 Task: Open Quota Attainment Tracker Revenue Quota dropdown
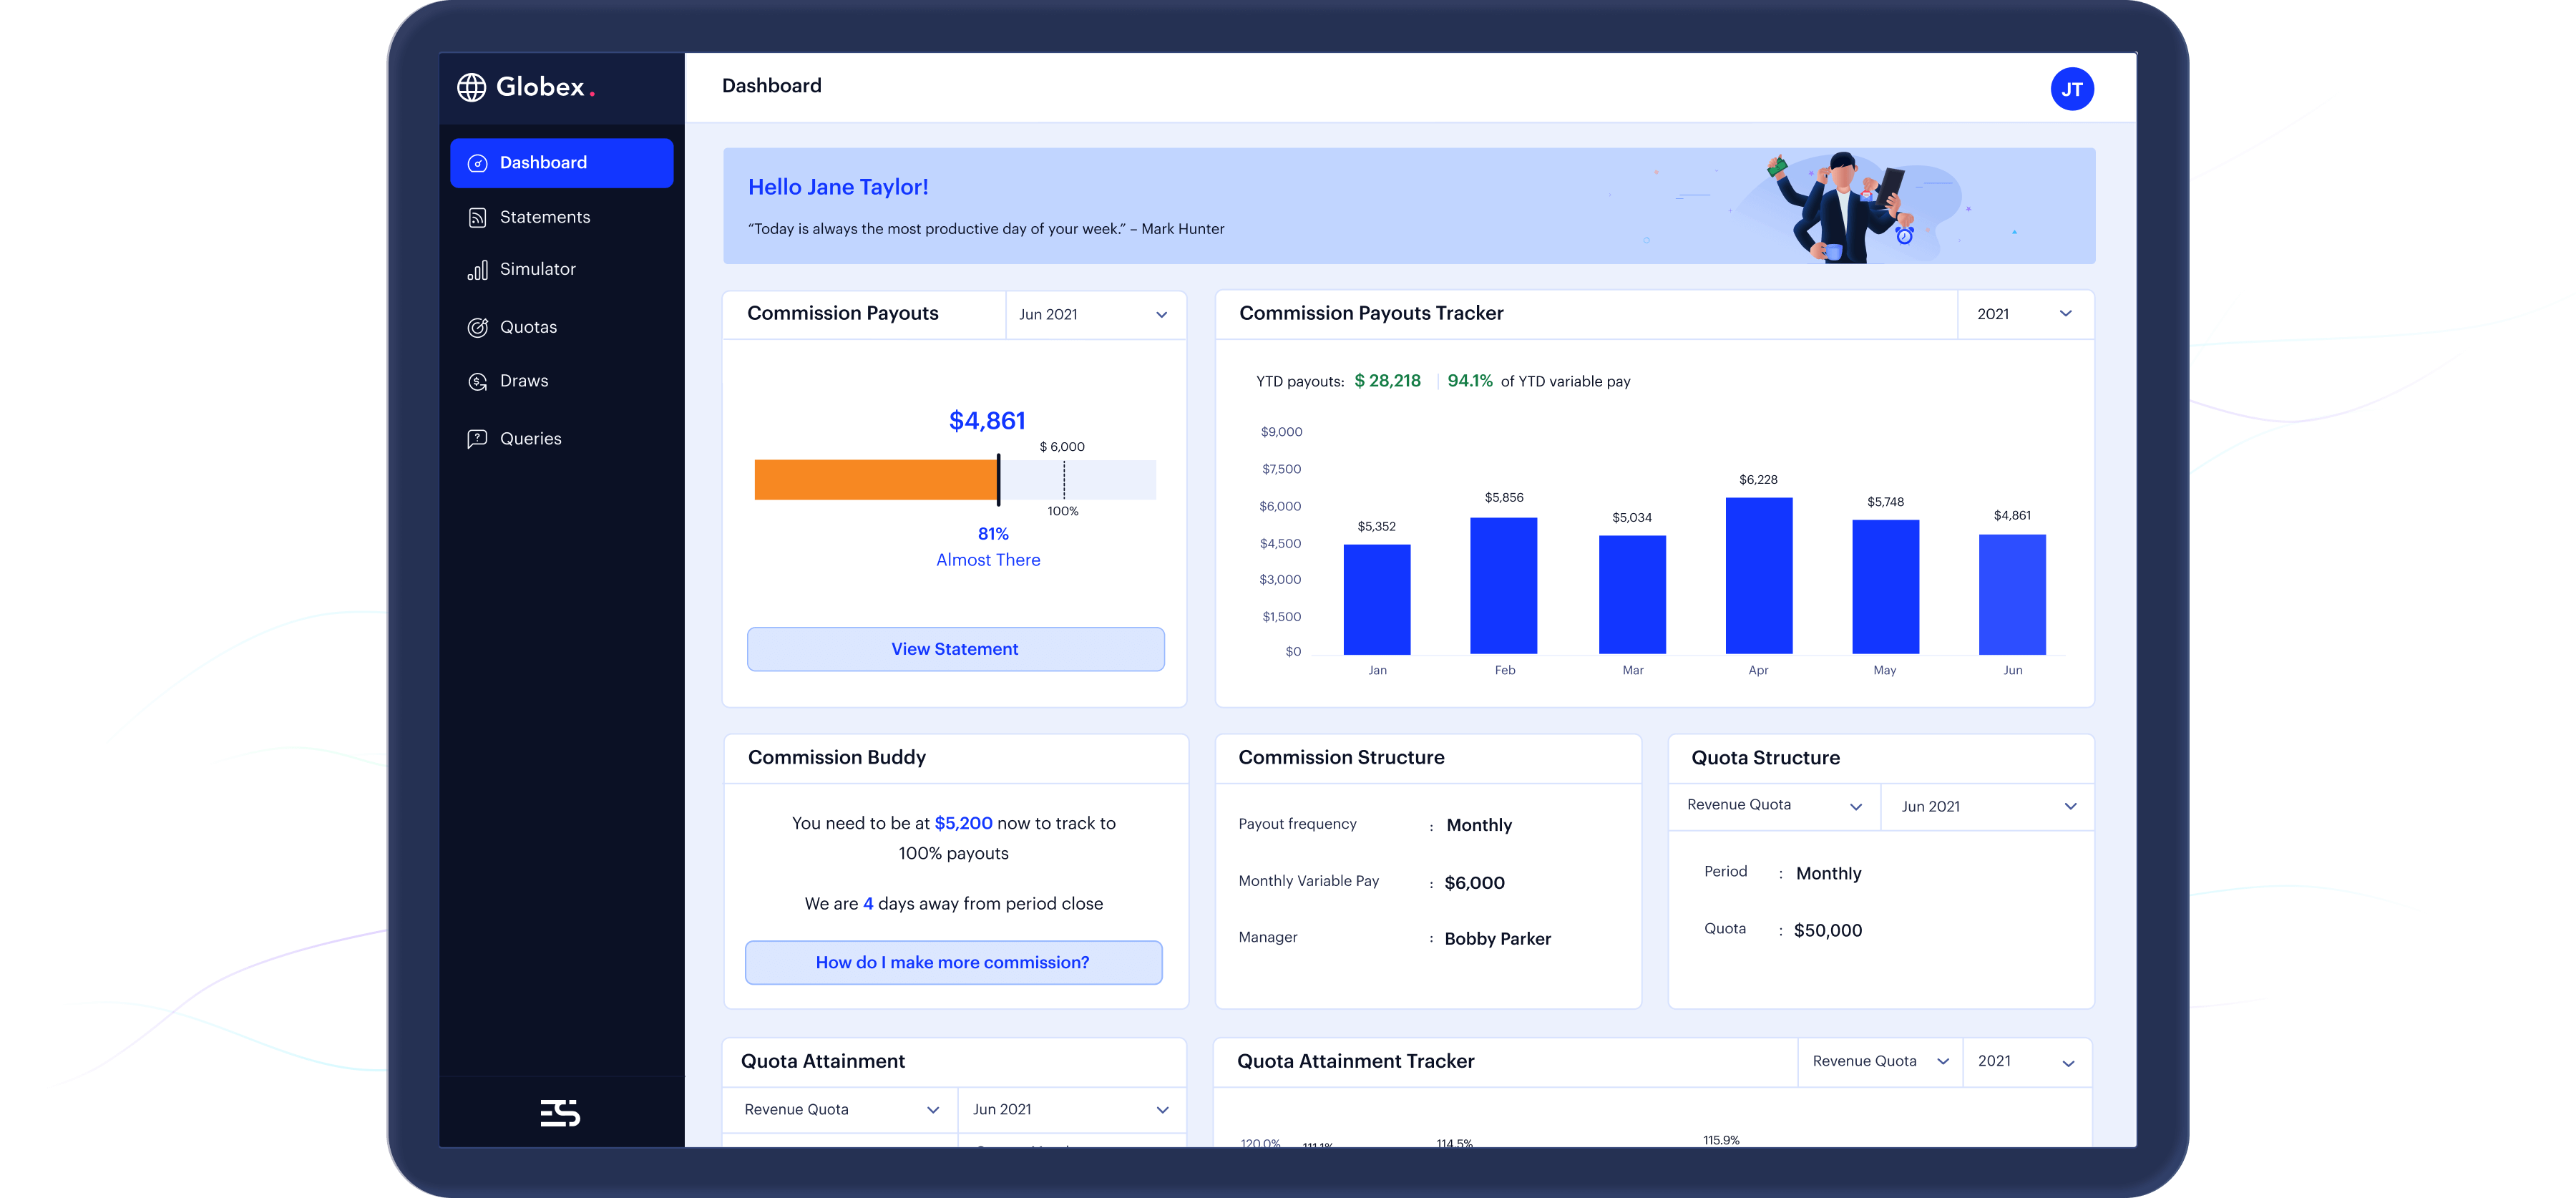(x=1880, y=1062)
